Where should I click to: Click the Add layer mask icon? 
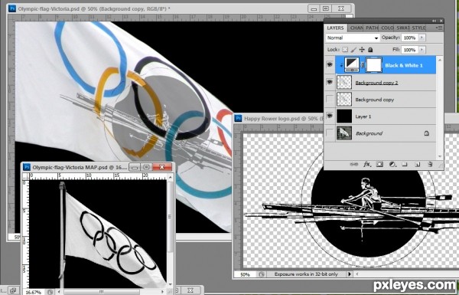(x=379, y=165)
